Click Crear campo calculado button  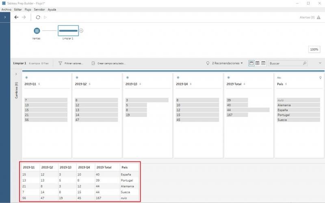coord(108,63)
